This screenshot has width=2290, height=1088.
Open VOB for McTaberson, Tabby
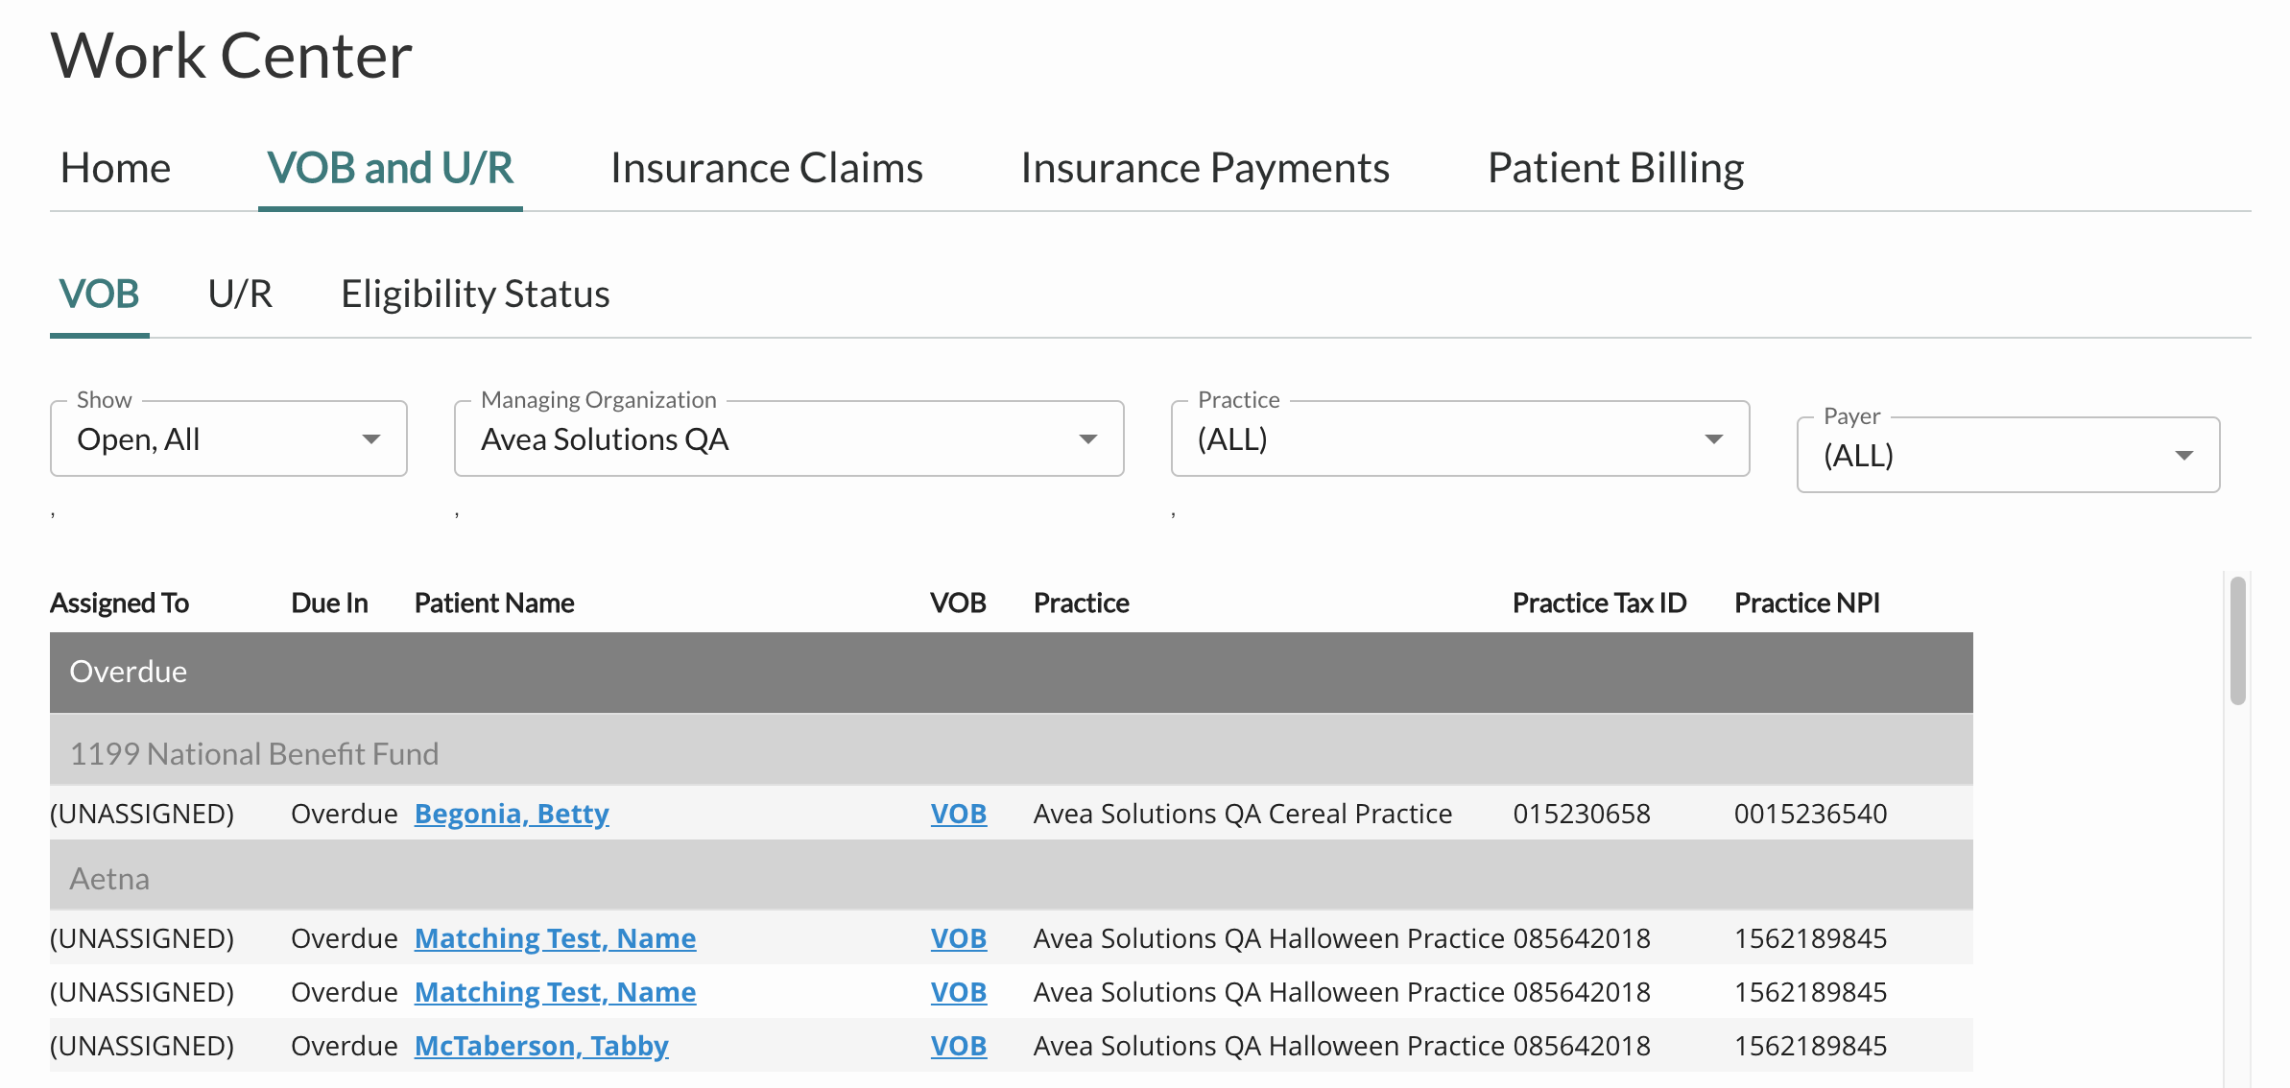(959, 1045)
